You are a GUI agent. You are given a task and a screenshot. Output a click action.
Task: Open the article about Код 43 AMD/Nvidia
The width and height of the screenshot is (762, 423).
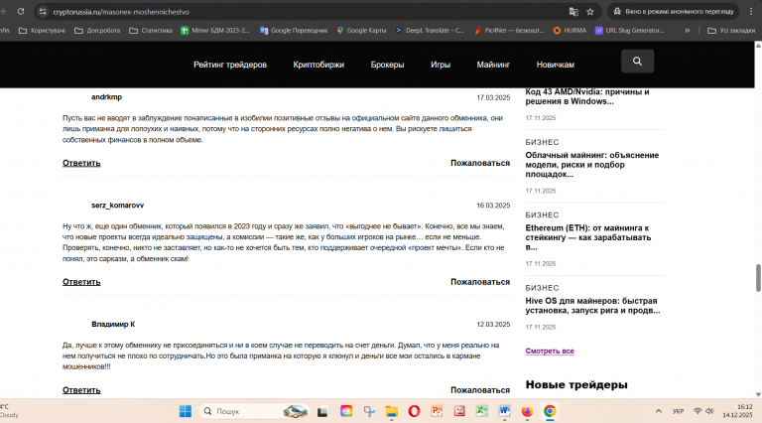587,96
